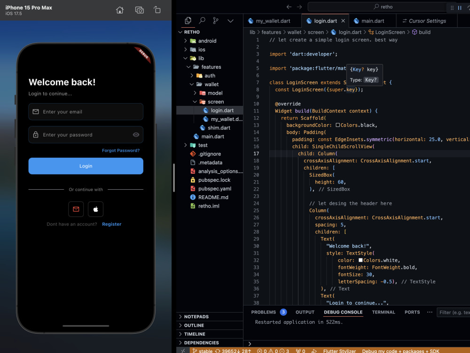Open Cursor Settings tab
This screenshot has width=470, height=353.
tap(427, 21)
